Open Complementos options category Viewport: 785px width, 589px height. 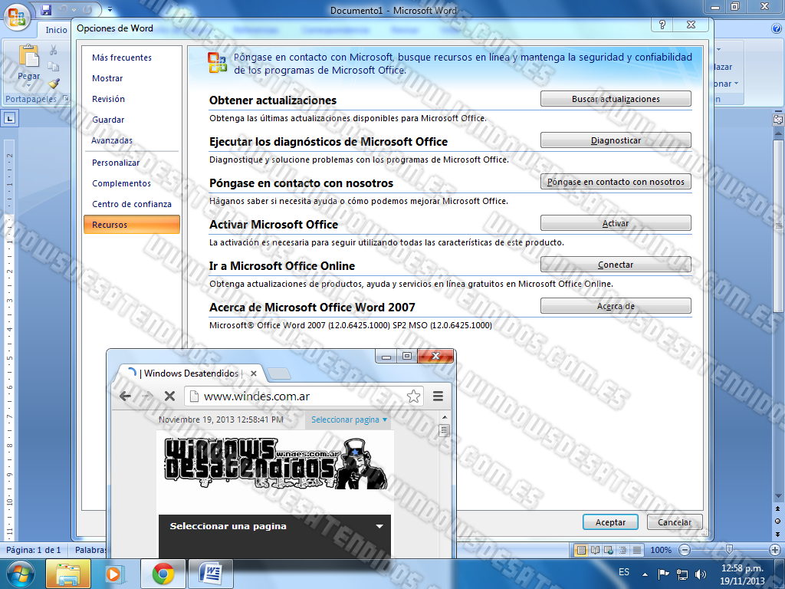(x=121, y=183)
